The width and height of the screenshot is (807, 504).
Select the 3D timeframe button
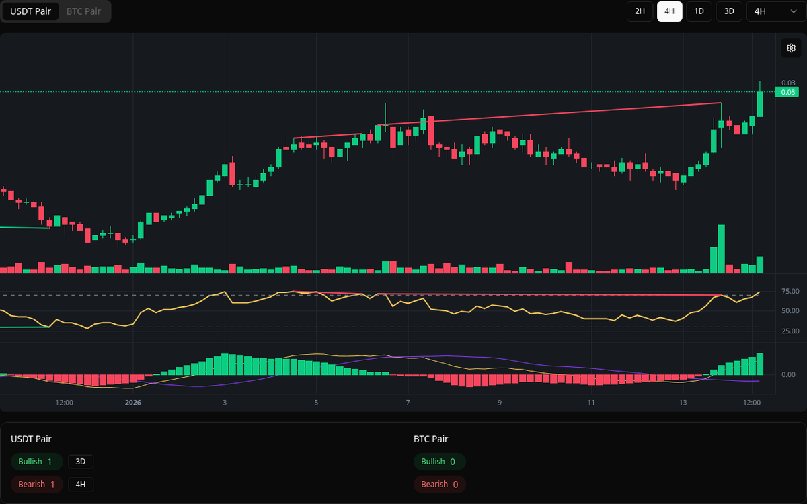[728, 11]
